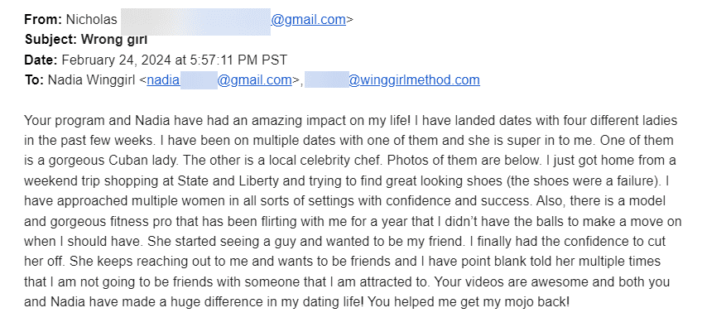This screenshot has height=327, width=702.
Task: Open the sender's @gmail.com address link
Action: [309, 20]
